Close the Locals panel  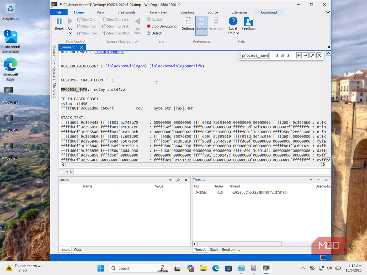point(186,180)
